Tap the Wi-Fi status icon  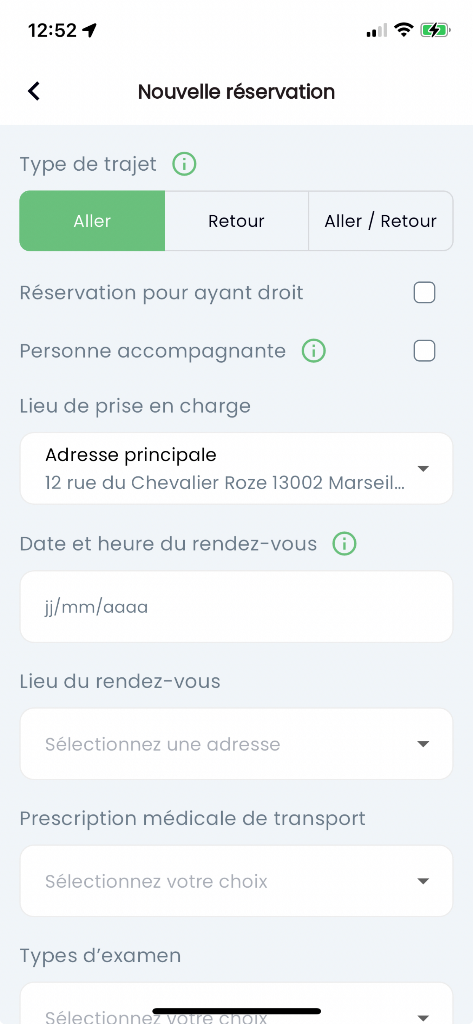(403, 30)
